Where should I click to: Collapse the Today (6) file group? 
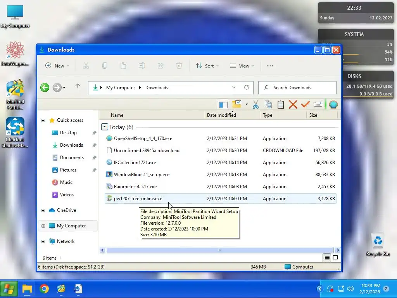click(105, 127)
